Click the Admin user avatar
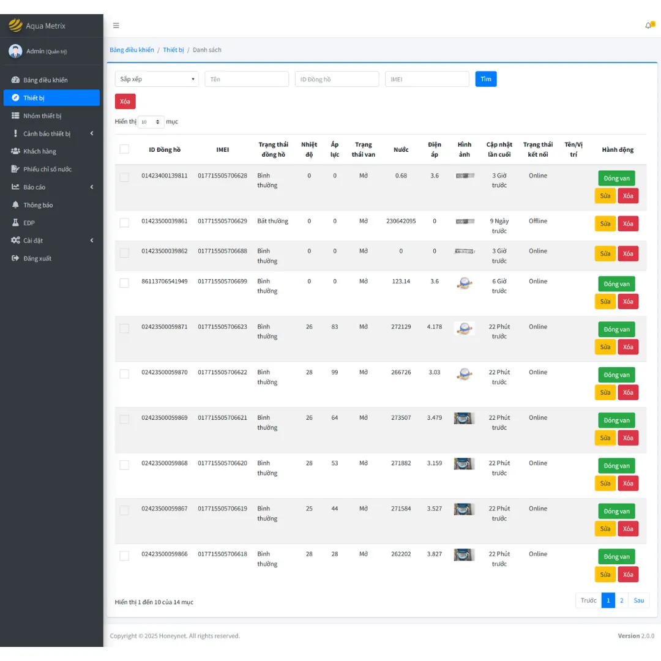Image resolution: width=661 pixels, height=661 pixels. pyautogui.click(x=15, y=51)
